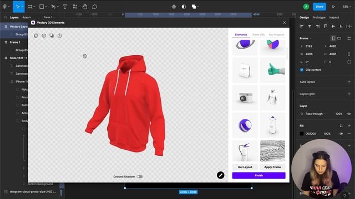Click the Boolean groups icon
Screen dimensions: 355x199
194,7
